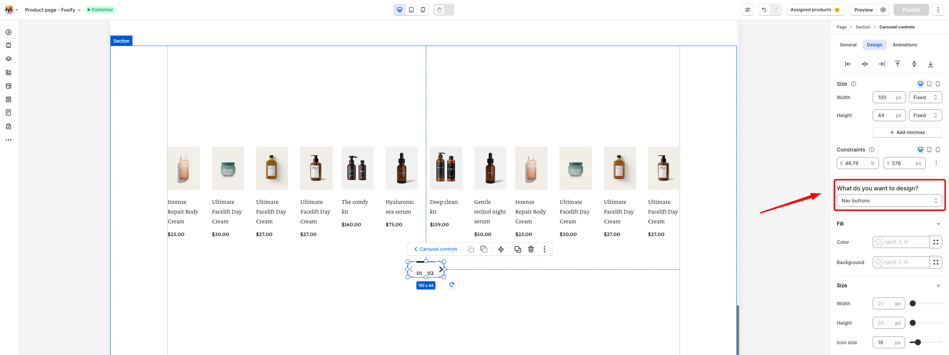Toggle the hand pan mode switch
The image size is (949, 355).
[x=444, y=10]
